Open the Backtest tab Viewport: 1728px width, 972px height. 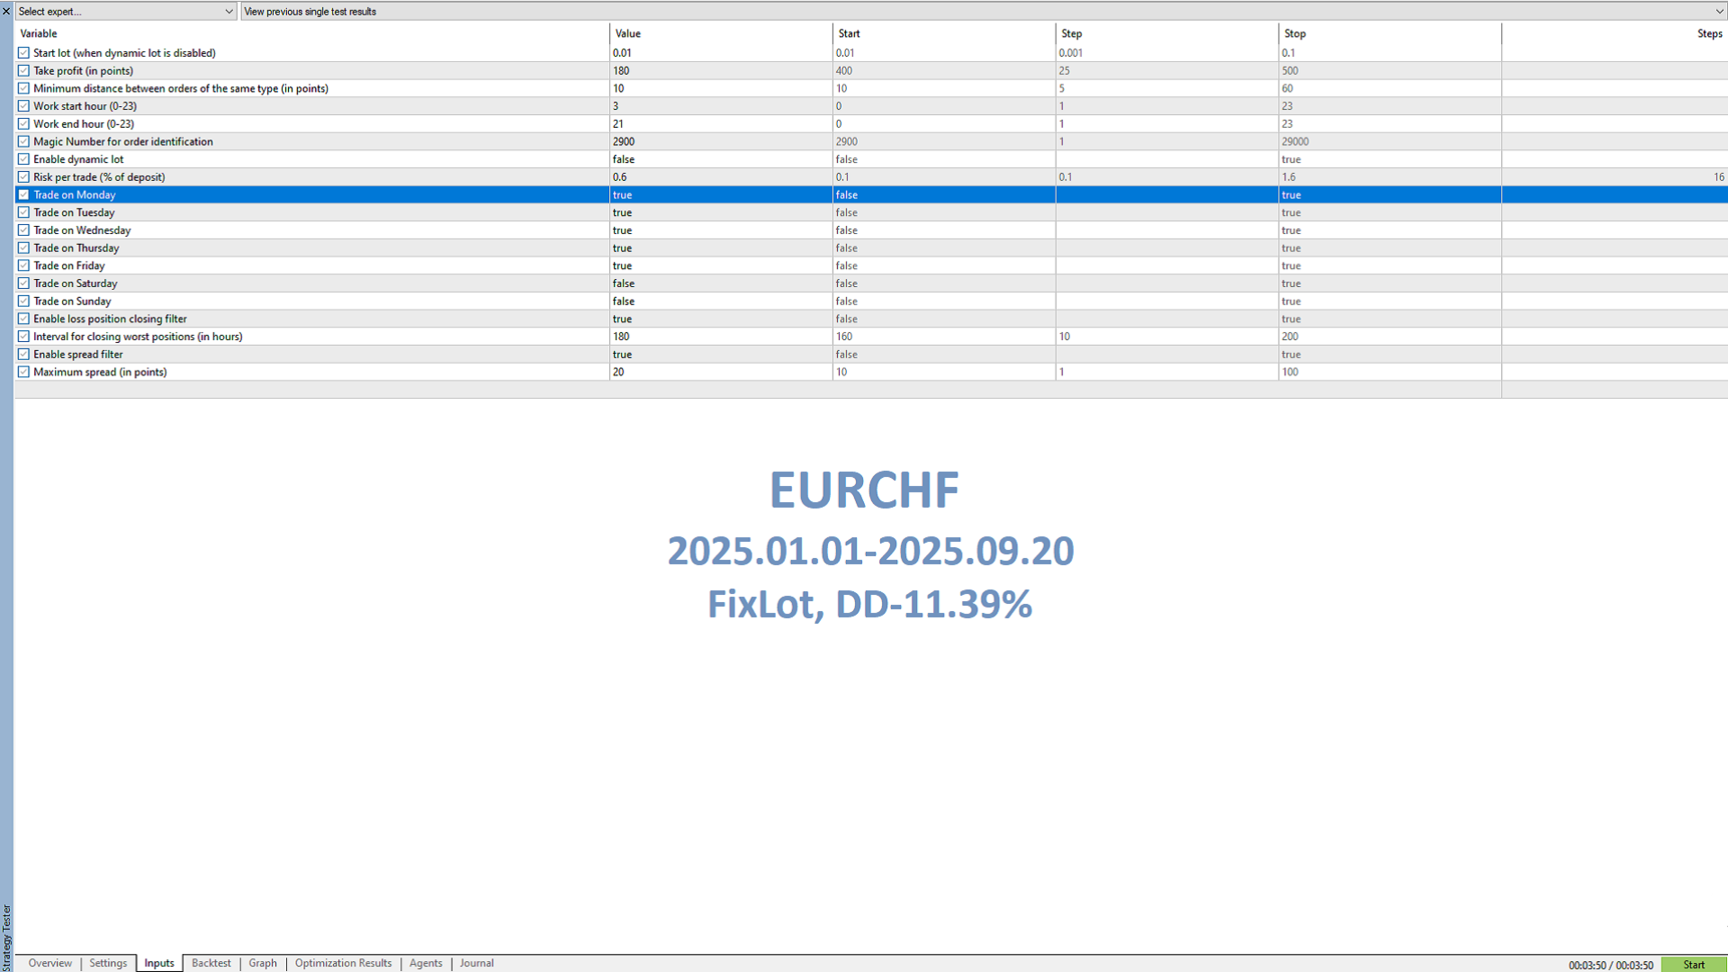[211, 963]
